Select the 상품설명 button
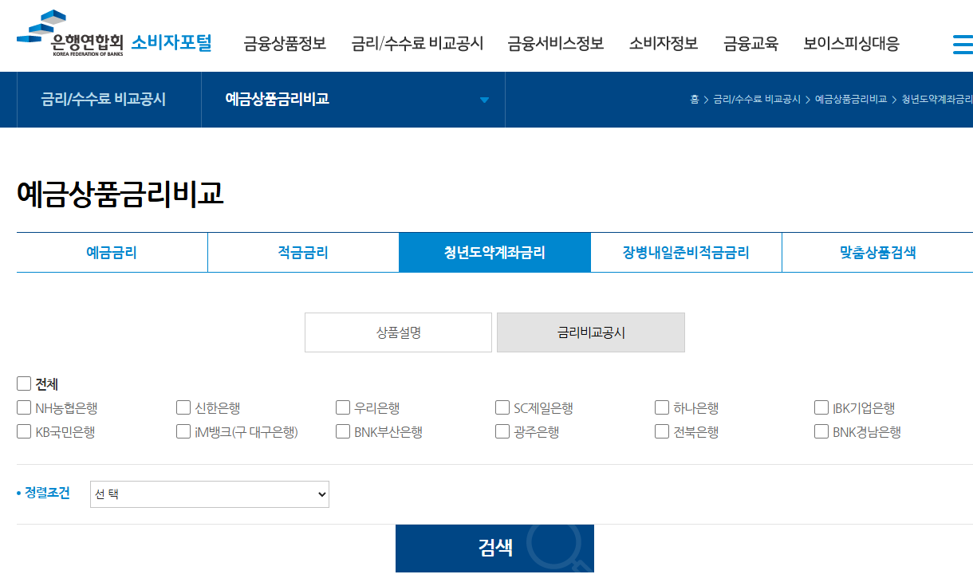The width and height of the screenshot is (973, 586). pyautogui.click(x=398, y=332)
